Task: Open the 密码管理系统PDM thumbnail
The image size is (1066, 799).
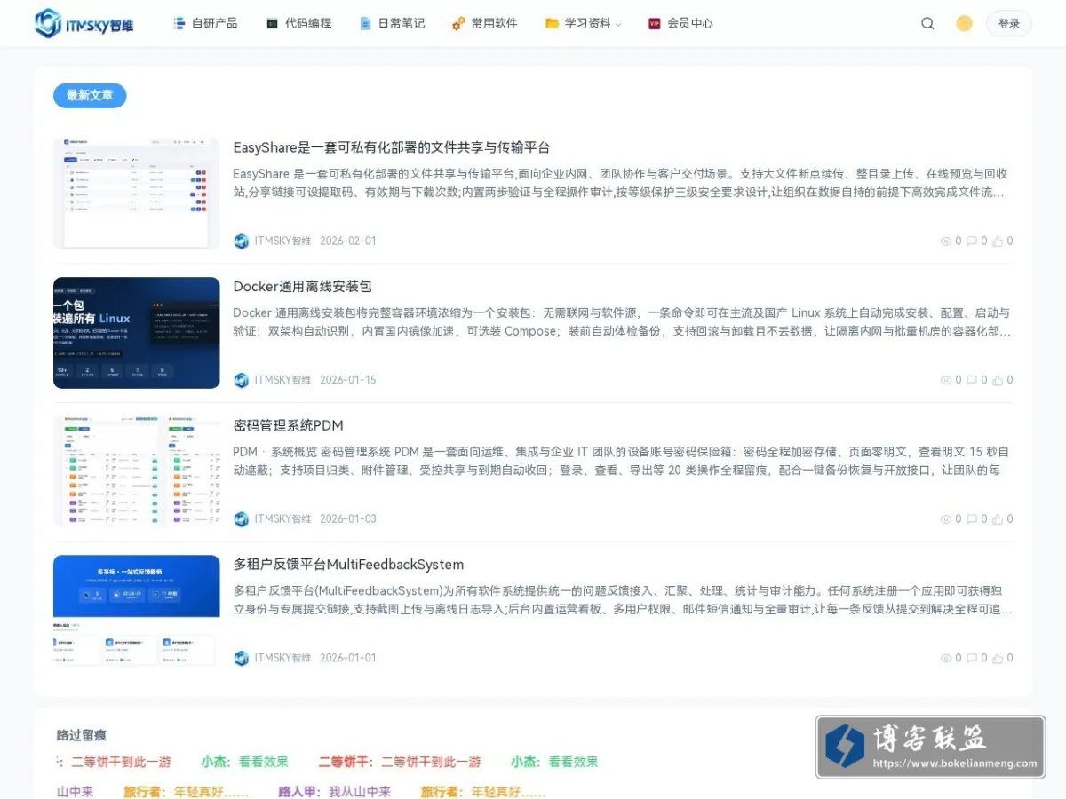Action: [137, 471]
